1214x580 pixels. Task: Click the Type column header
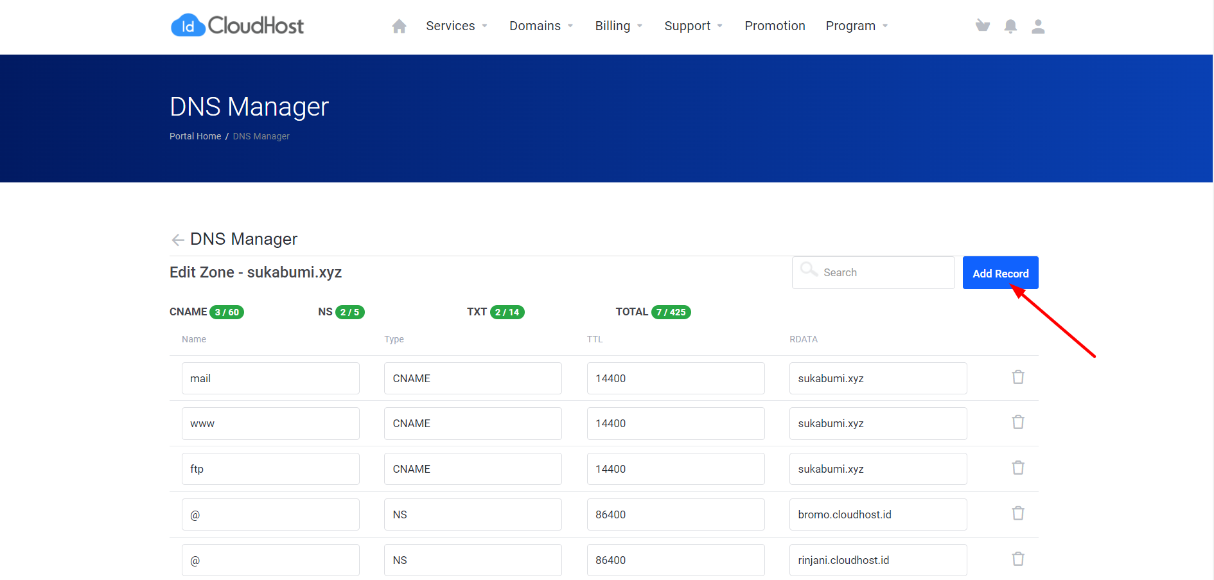click(394, 339)
